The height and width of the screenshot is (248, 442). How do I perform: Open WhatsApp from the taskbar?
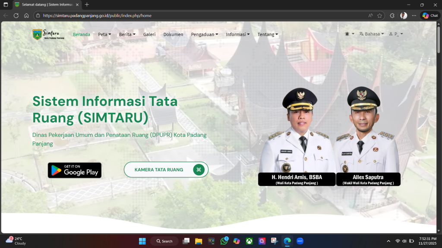pyautogui.click(x=224, y=241)
